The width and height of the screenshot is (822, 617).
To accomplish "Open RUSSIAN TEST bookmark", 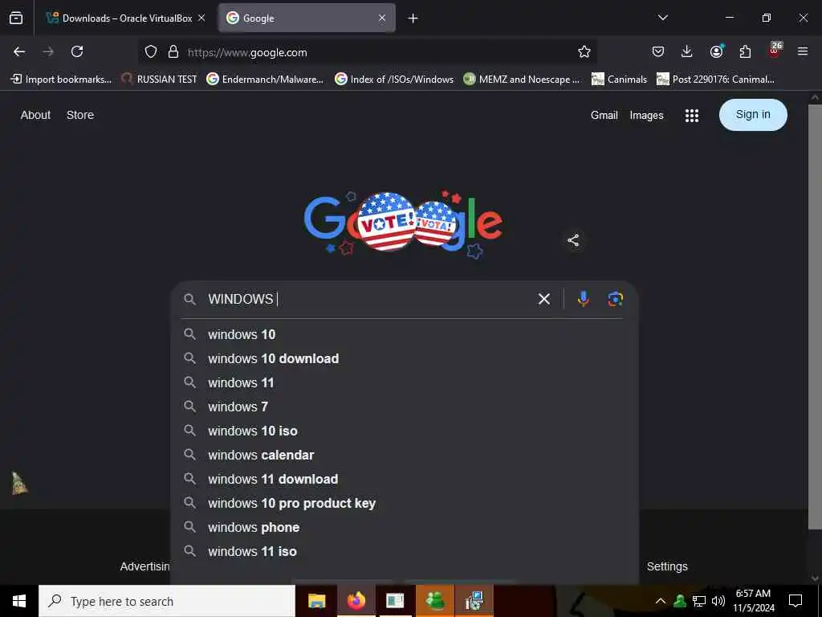I will point(160,80).
